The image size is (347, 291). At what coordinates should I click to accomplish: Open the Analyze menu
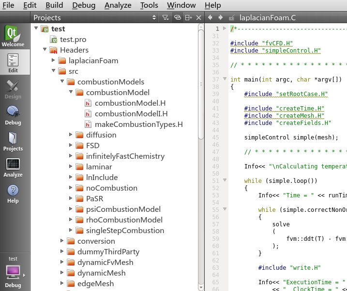point(118,5)
